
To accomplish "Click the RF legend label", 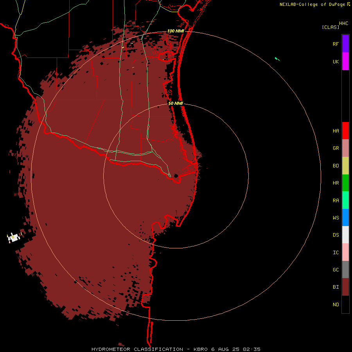I will [336, 44].
